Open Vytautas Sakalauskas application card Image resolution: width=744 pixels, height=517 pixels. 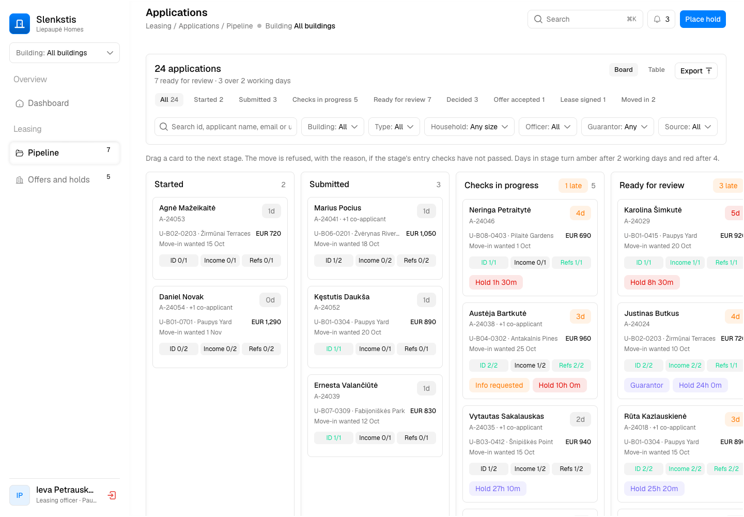click(530, 454)
